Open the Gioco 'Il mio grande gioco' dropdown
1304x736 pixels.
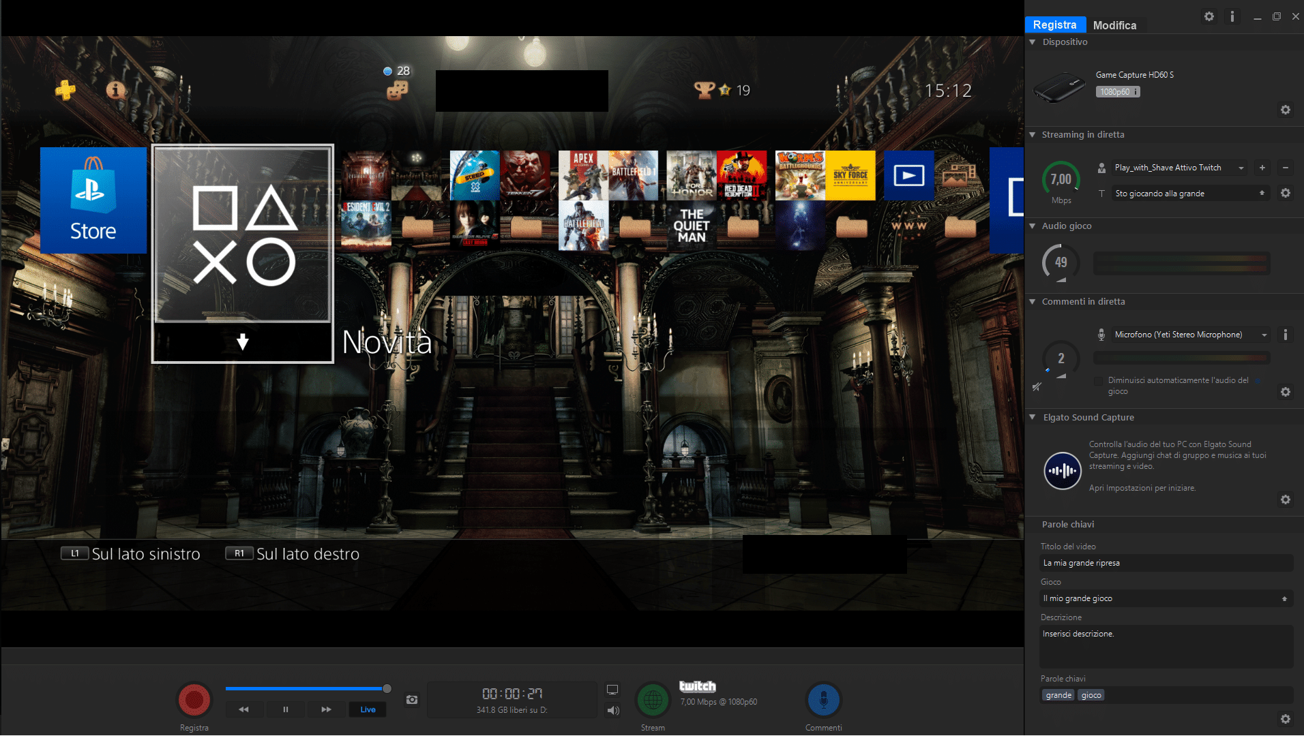pos(1166,598)
